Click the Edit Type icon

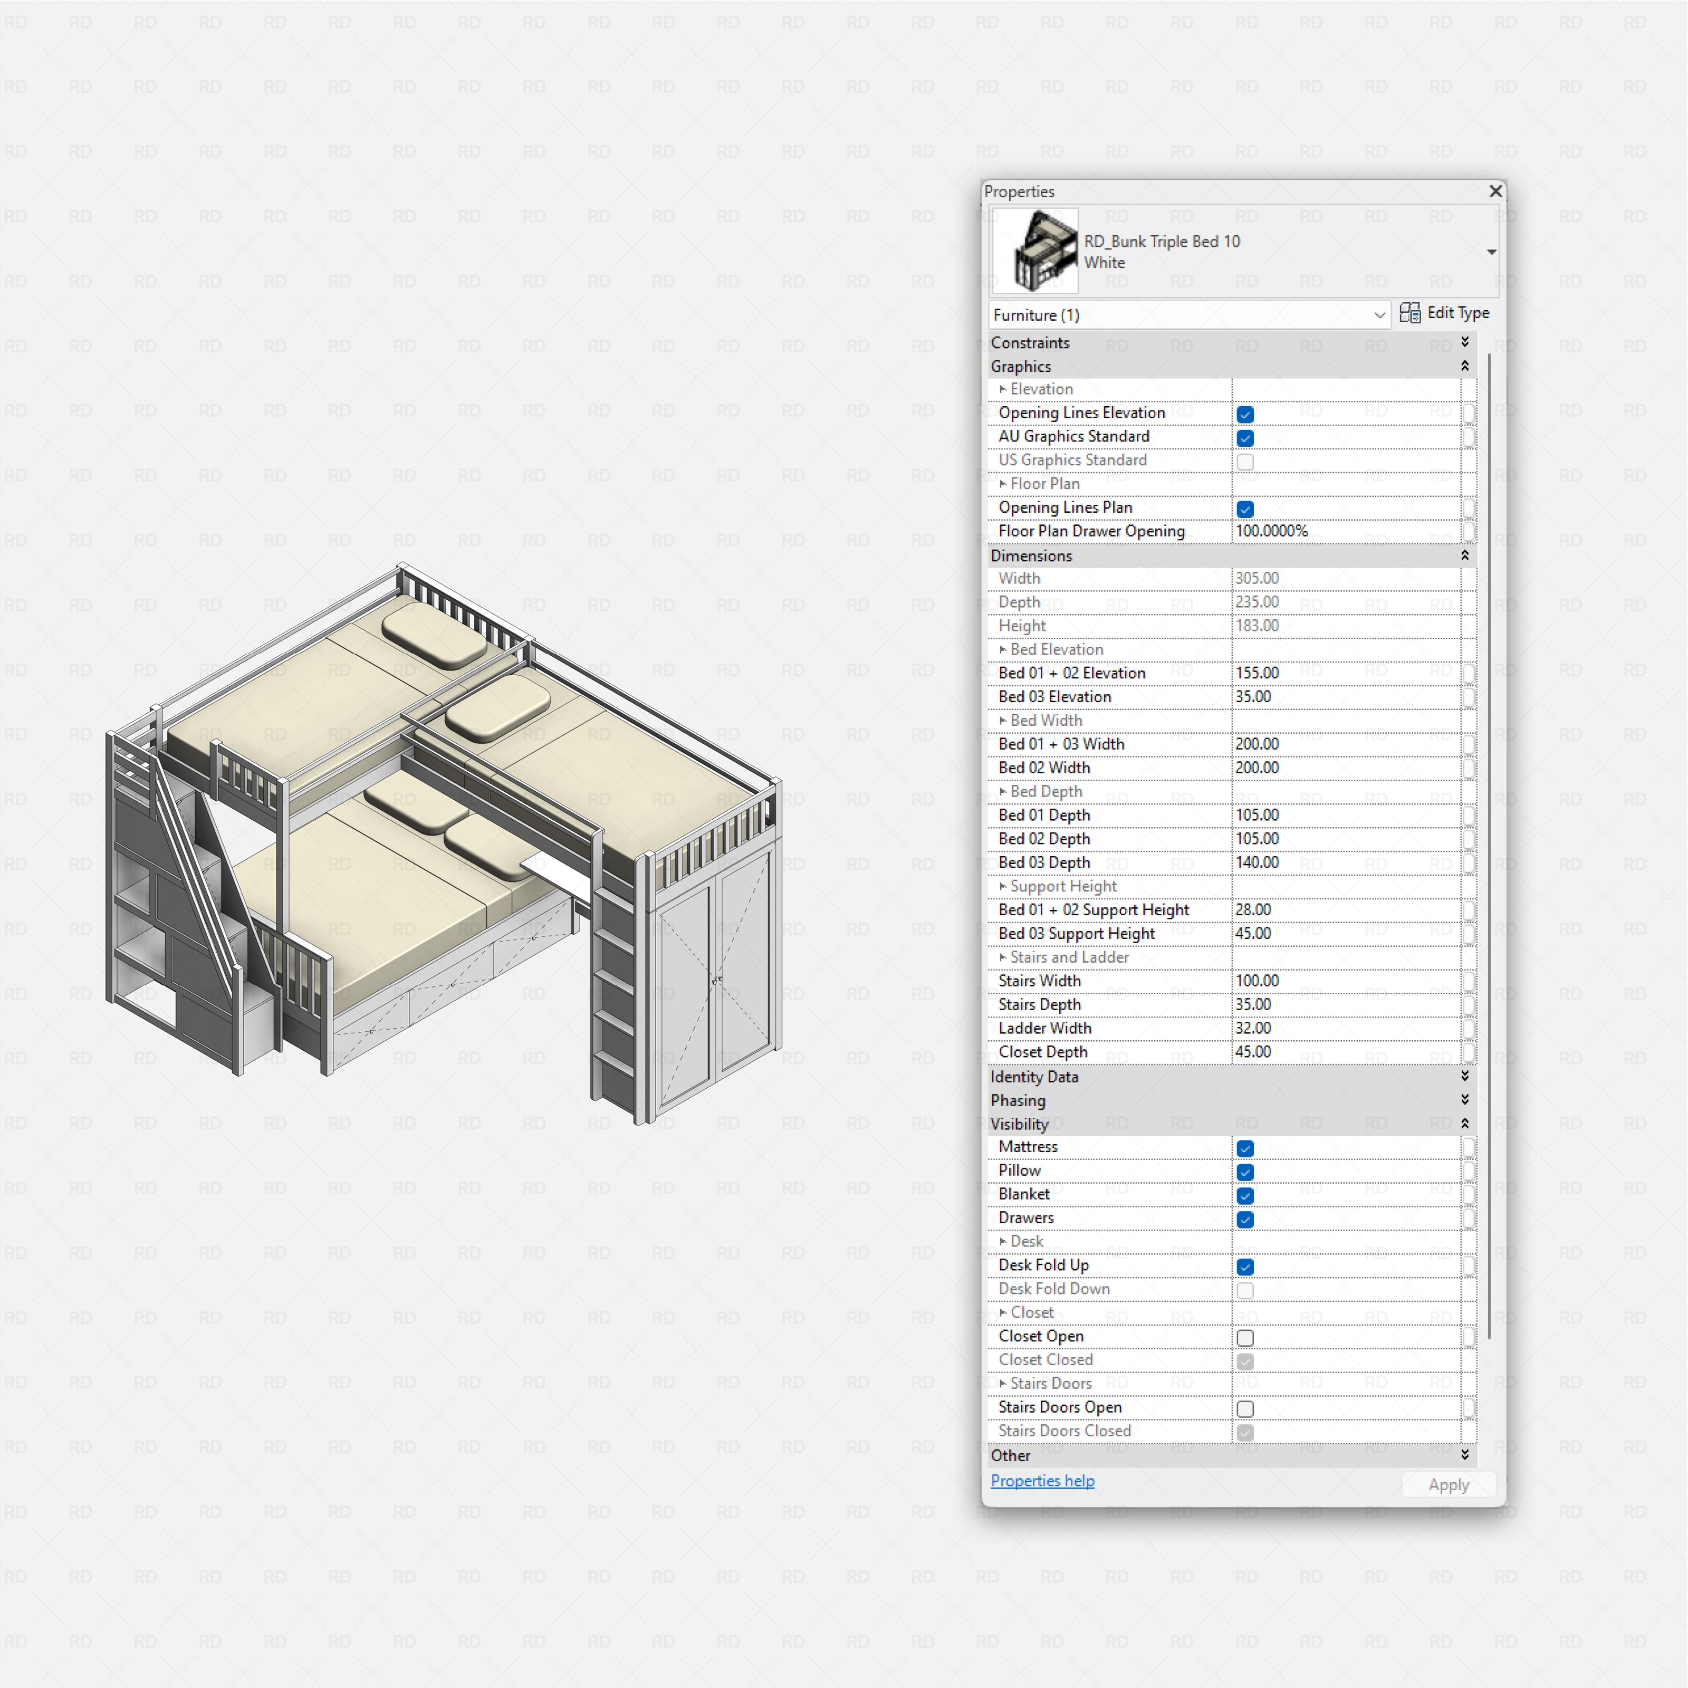(x=1411, y=313)
